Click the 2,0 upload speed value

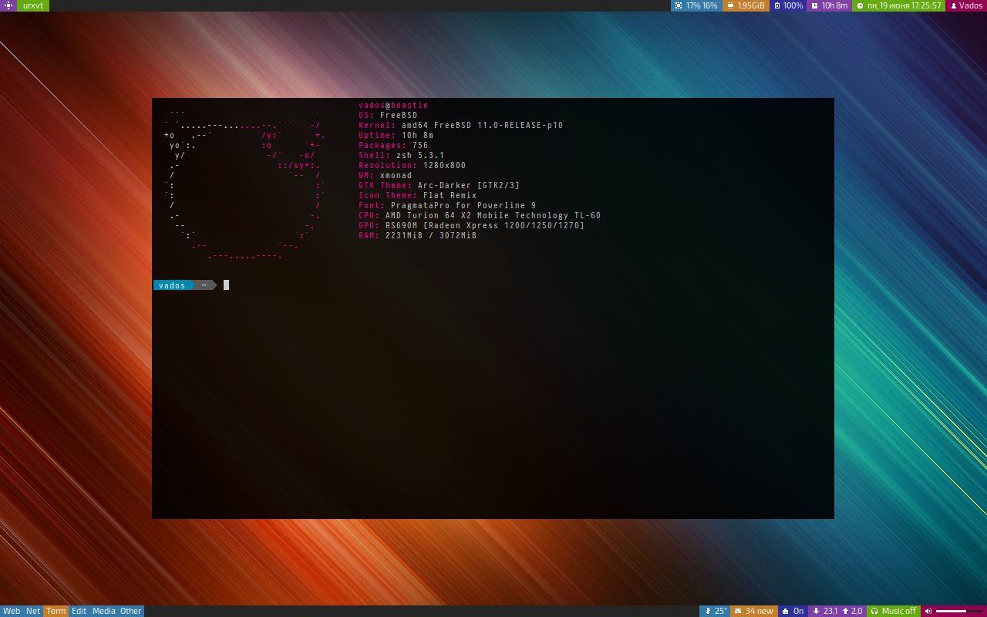[857, 611]
